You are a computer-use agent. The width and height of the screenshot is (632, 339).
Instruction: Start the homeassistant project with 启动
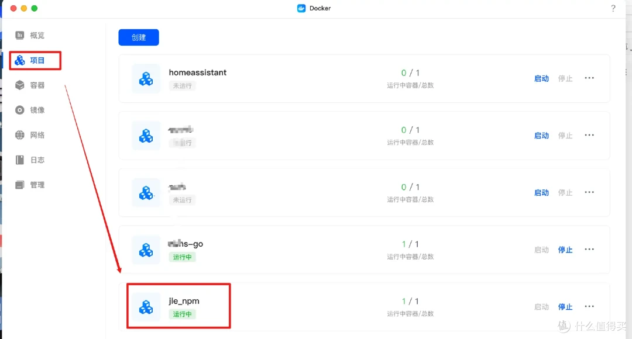(x=541, y=78)
